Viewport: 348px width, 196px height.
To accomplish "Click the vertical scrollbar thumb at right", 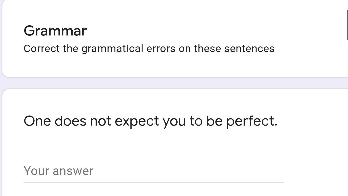I will 347,25.
